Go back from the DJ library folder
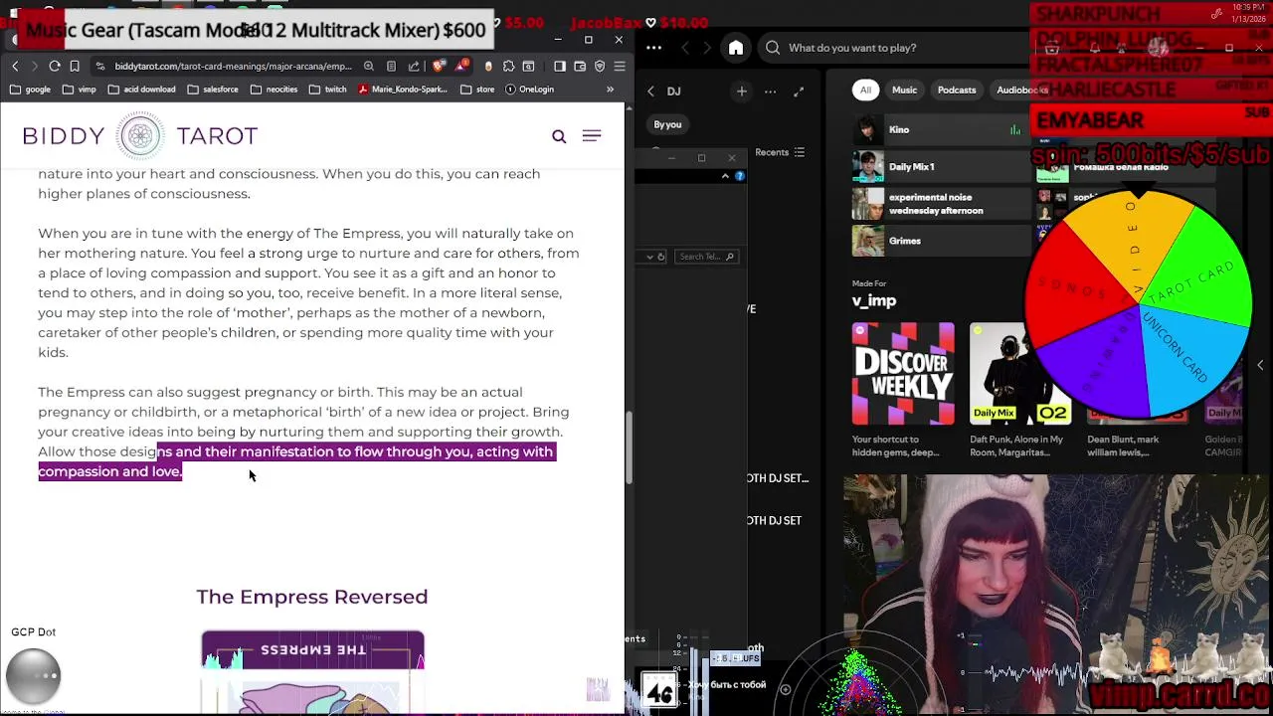Image resolution: width=1273 pixels, height=716 pixels. click(x=651, y=91)
